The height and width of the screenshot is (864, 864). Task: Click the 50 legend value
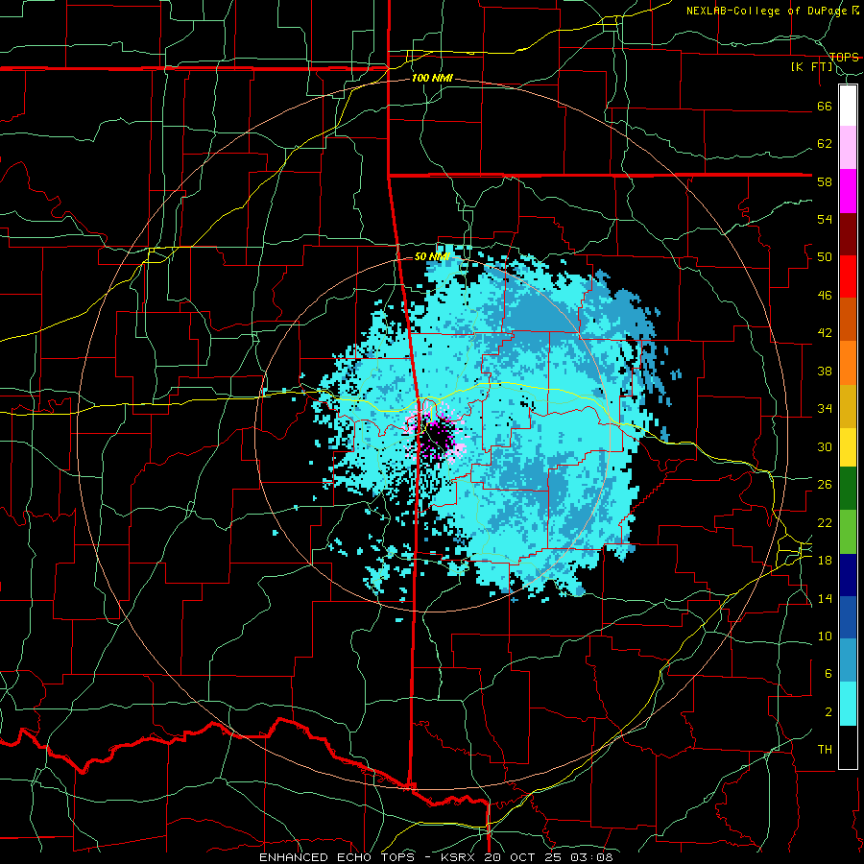pos(825,257)
